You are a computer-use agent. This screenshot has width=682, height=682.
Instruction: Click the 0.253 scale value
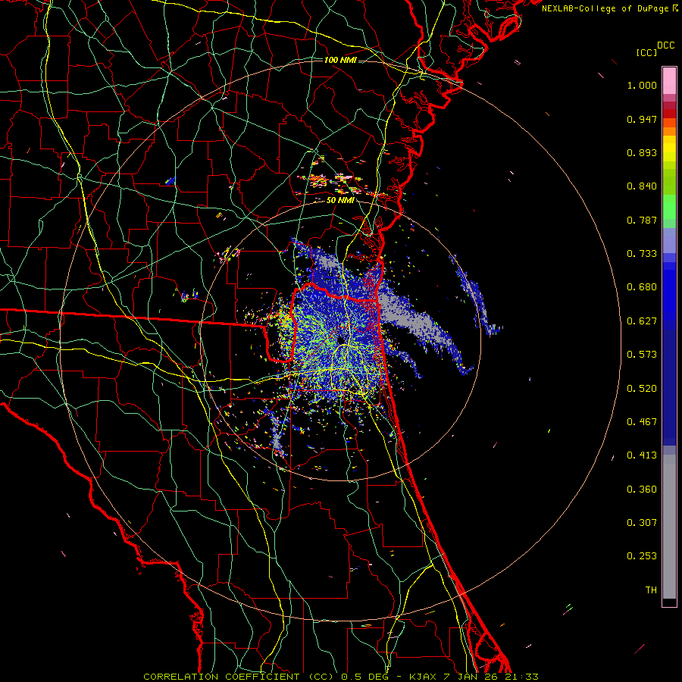(x=642, y=556)
